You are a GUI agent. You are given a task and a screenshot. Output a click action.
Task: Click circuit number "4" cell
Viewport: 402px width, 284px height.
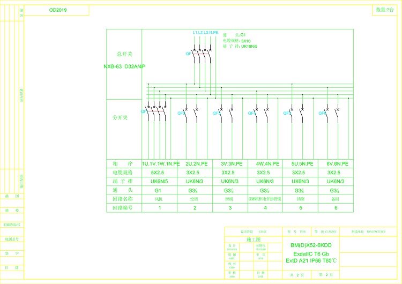(x=265, y=207)
